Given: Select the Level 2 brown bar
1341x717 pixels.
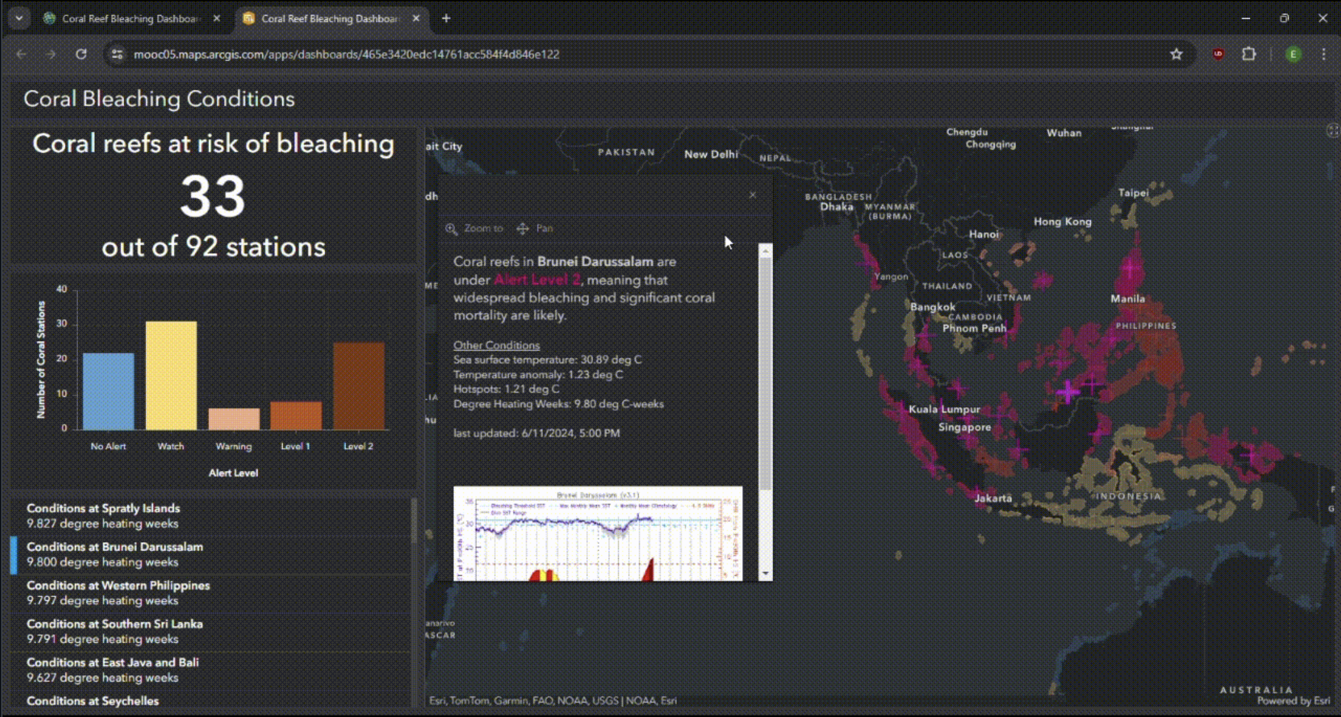Looking at the screenshot, I should coord(359,386).
